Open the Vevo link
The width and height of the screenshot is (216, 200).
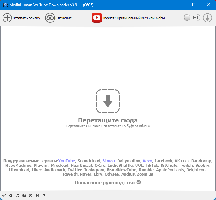(147, 161)
